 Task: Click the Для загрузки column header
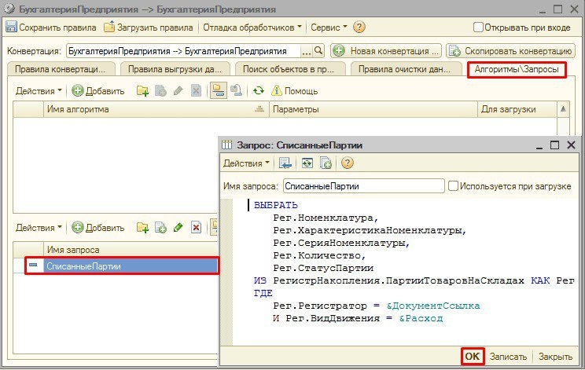click(x=517, y=109)
